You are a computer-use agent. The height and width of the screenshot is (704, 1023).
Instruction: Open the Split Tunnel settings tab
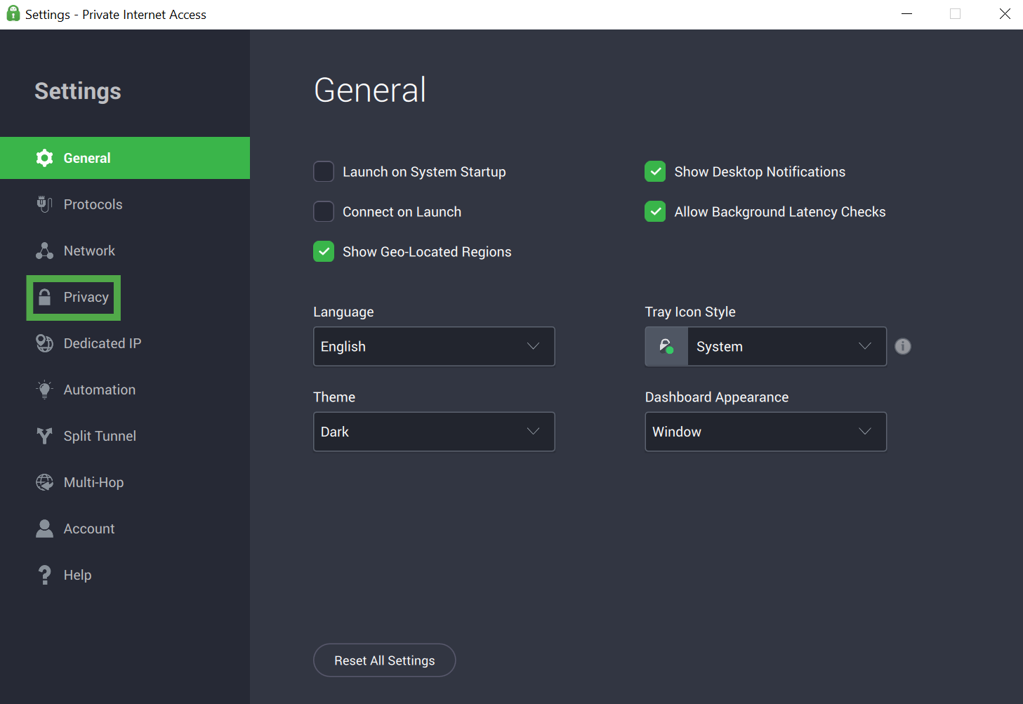point(125,436)
